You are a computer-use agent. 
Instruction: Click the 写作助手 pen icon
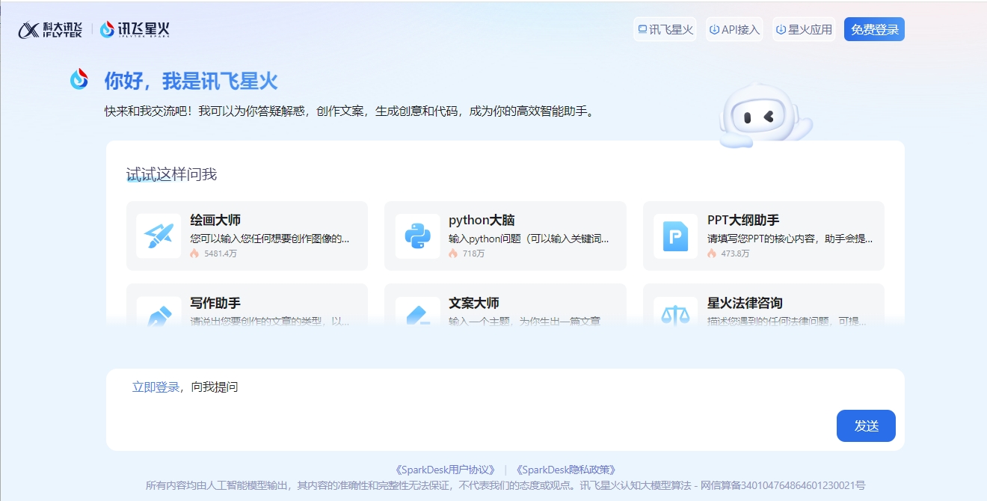[159, 314]
